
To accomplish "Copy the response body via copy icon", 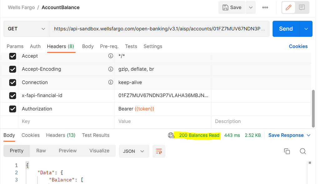I will coord(287,151).
